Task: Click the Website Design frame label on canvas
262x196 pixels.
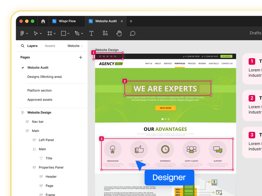Action: [107, 50]
